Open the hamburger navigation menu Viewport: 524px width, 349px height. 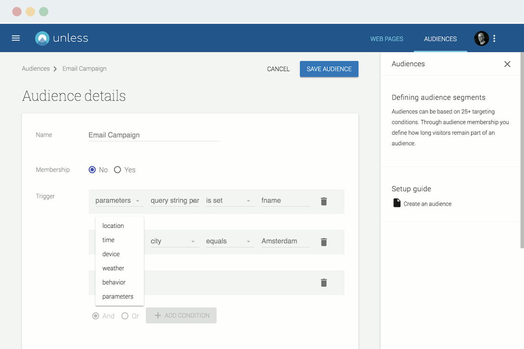tap(16, 38)
